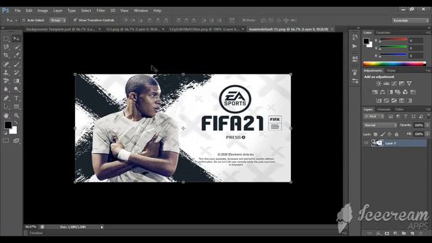Click the Photo Filter adjustment icon

398,92
